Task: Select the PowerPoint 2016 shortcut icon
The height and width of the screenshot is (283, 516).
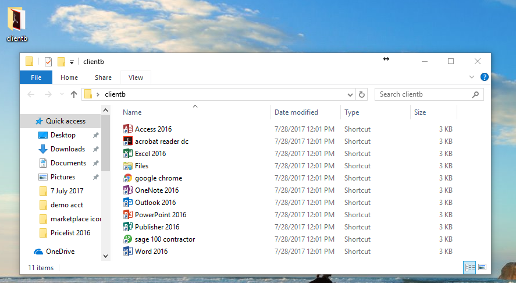Action: [x=127, y=214]
